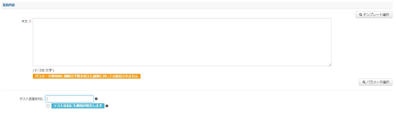Click magnifier icon on パラメータ選択 button
Viewport: 396px width, 113px height.
[364, 82]
